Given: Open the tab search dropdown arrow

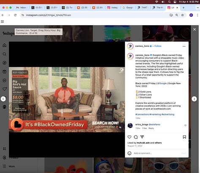Looking at the screenshot, I should click(197, 8).
